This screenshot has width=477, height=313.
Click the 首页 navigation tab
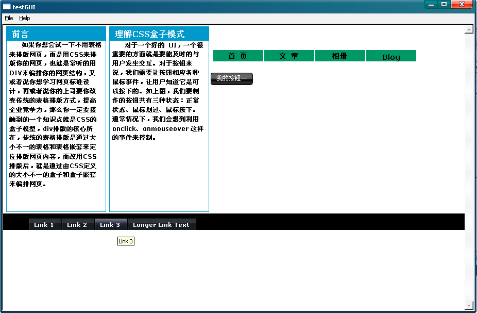tap(238, 56)
